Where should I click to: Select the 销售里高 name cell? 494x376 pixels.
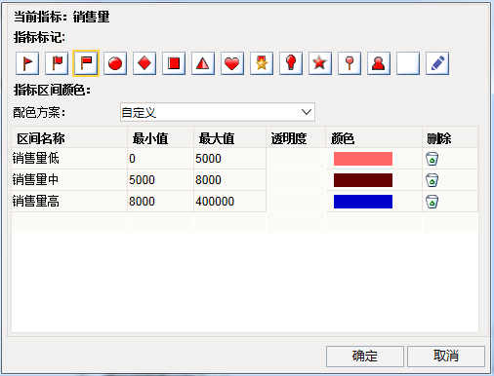(69, 202)
